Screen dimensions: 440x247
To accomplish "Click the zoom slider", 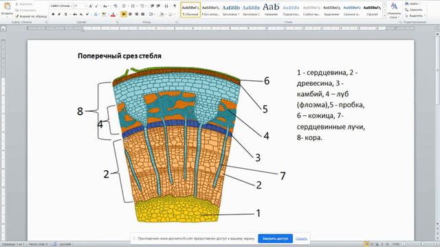I will click(422, 244).
